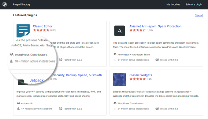Viewport: 208px width, 119px height.
Task: Click the Akismet description text
Action: coord(156,45)
